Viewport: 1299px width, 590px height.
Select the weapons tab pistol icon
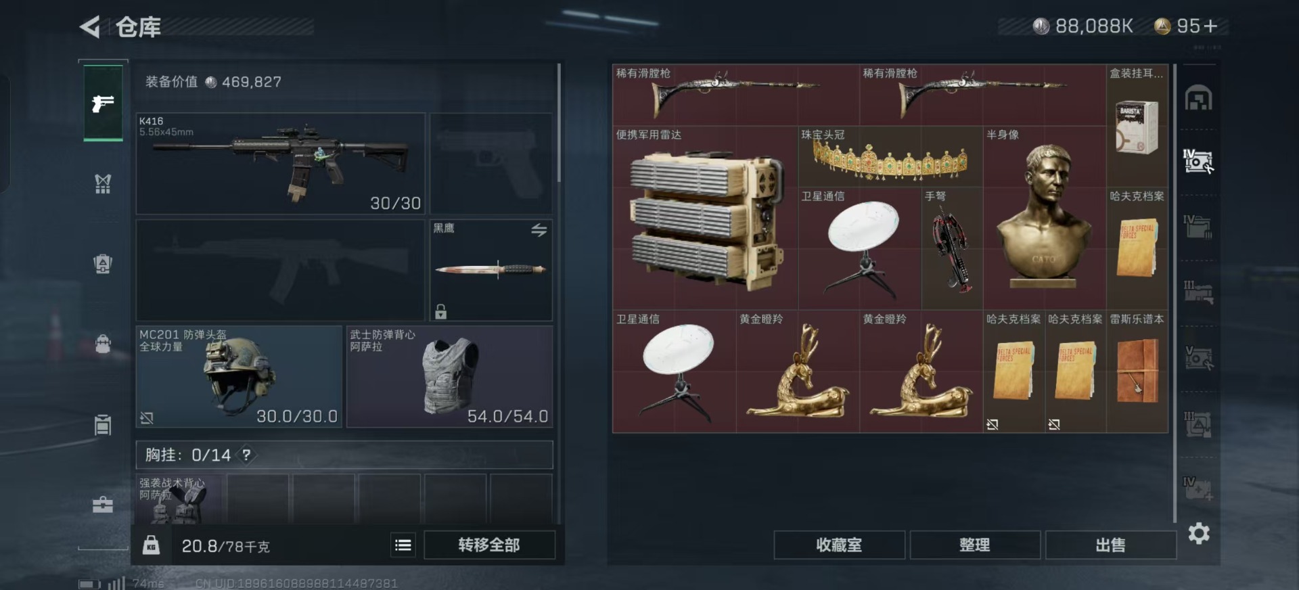(x=103, y=103)
